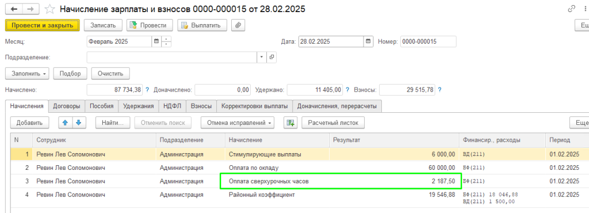Image resolution: width=589 pixels, height=213 pixels.
Task: Increase month using stepper up arrow
Action: tap(166, 39)
